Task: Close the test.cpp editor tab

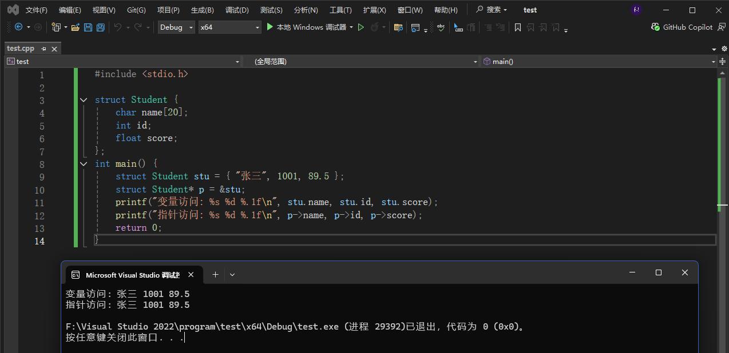Action: tap(55, 49)
